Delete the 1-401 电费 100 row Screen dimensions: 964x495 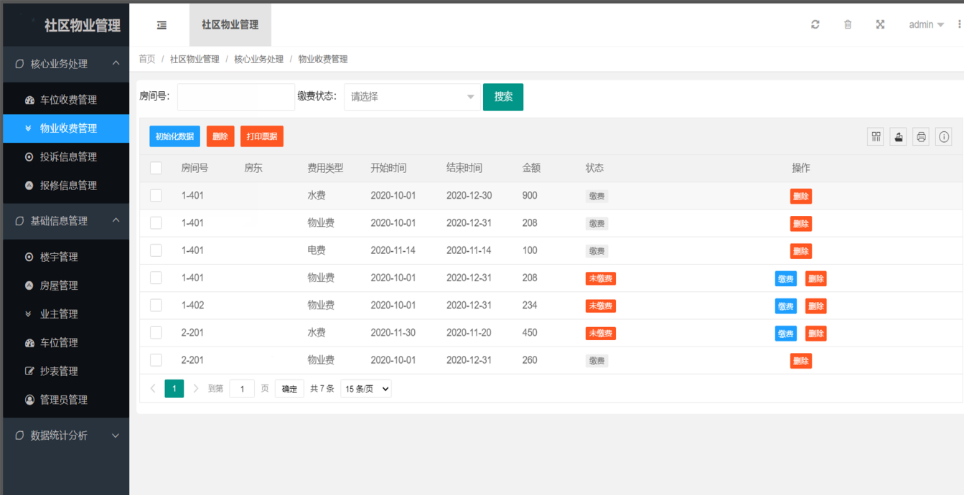(801, 251)
